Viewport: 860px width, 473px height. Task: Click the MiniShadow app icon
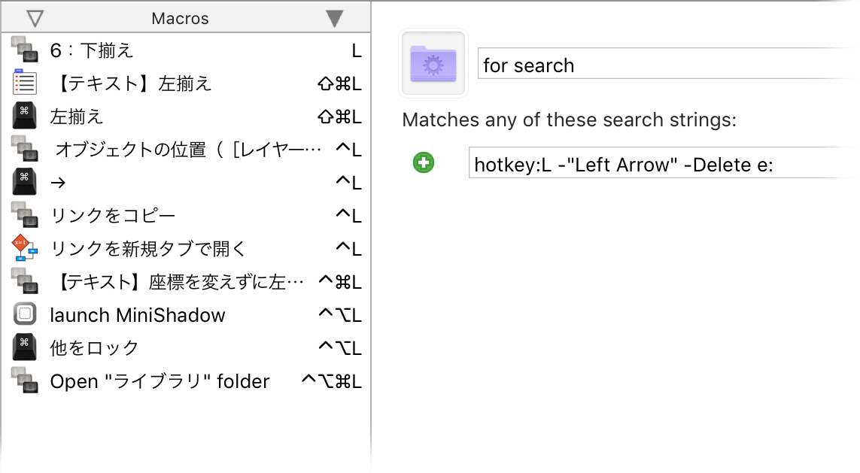(25, 314)
